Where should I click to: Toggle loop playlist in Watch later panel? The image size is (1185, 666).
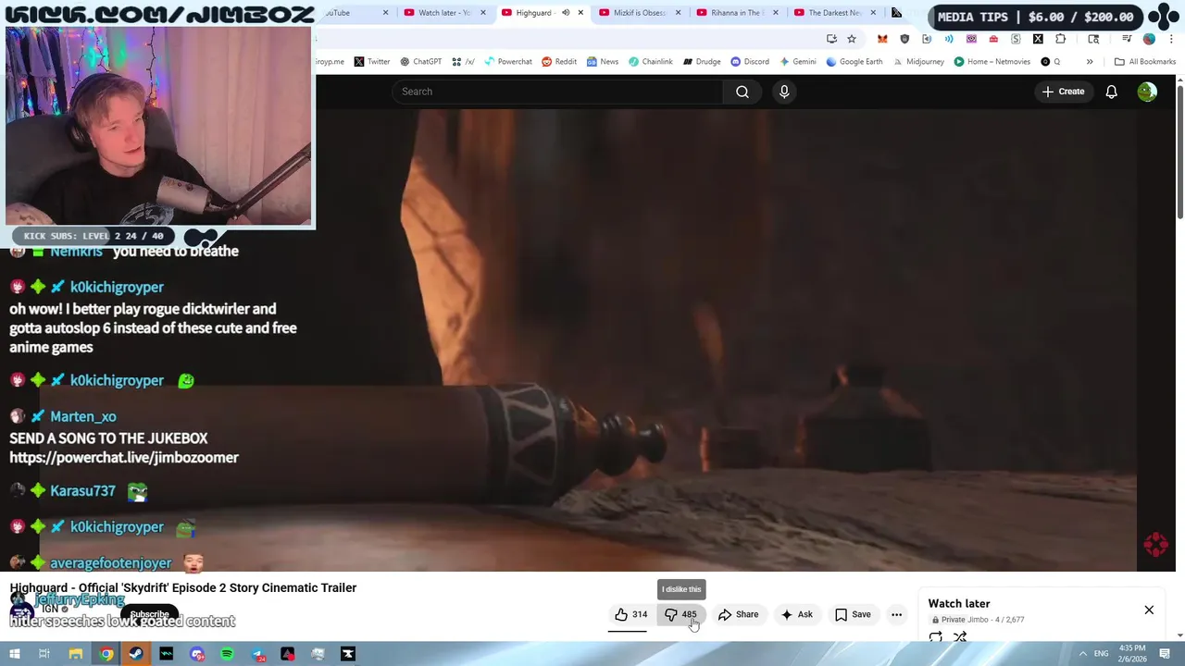[x=936, y=637]
